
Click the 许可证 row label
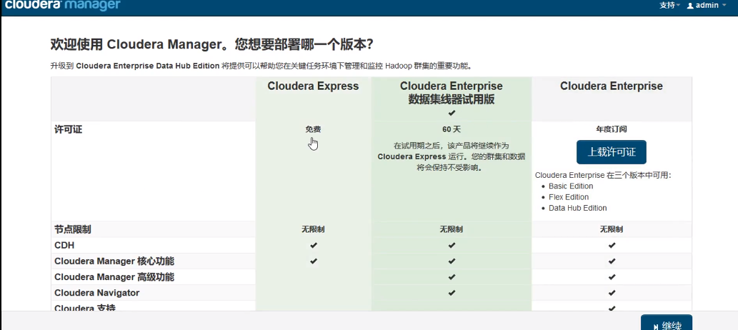(x=69, y=129)
